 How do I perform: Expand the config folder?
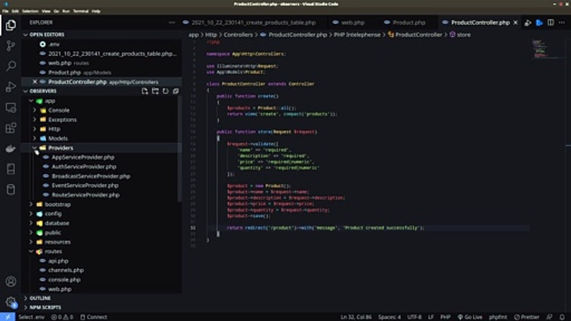coord(31,214)
